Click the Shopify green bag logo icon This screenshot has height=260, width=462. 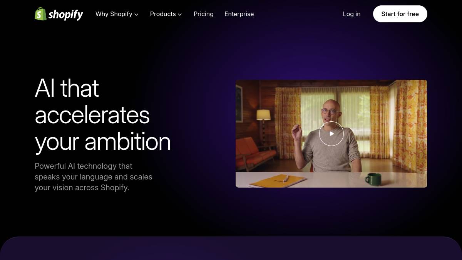tap(40, 14)
